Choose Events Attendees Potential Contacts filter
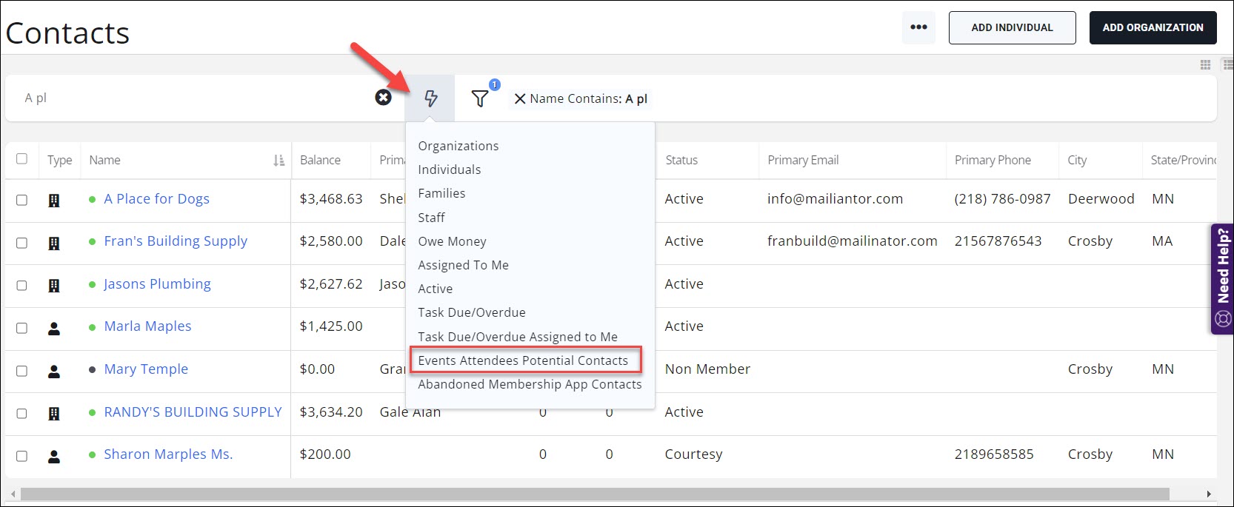 tap(523, 360)
